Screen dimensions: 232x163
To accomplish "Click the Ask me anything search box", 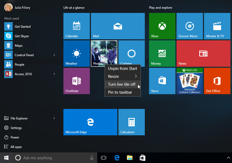I will (55, 158).
